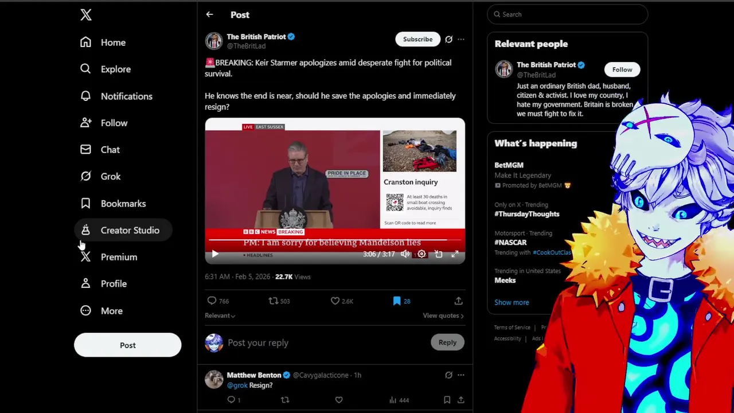Open Grok icon beside Subscribe button
The image size is (734, 413).
coord(448,39)
